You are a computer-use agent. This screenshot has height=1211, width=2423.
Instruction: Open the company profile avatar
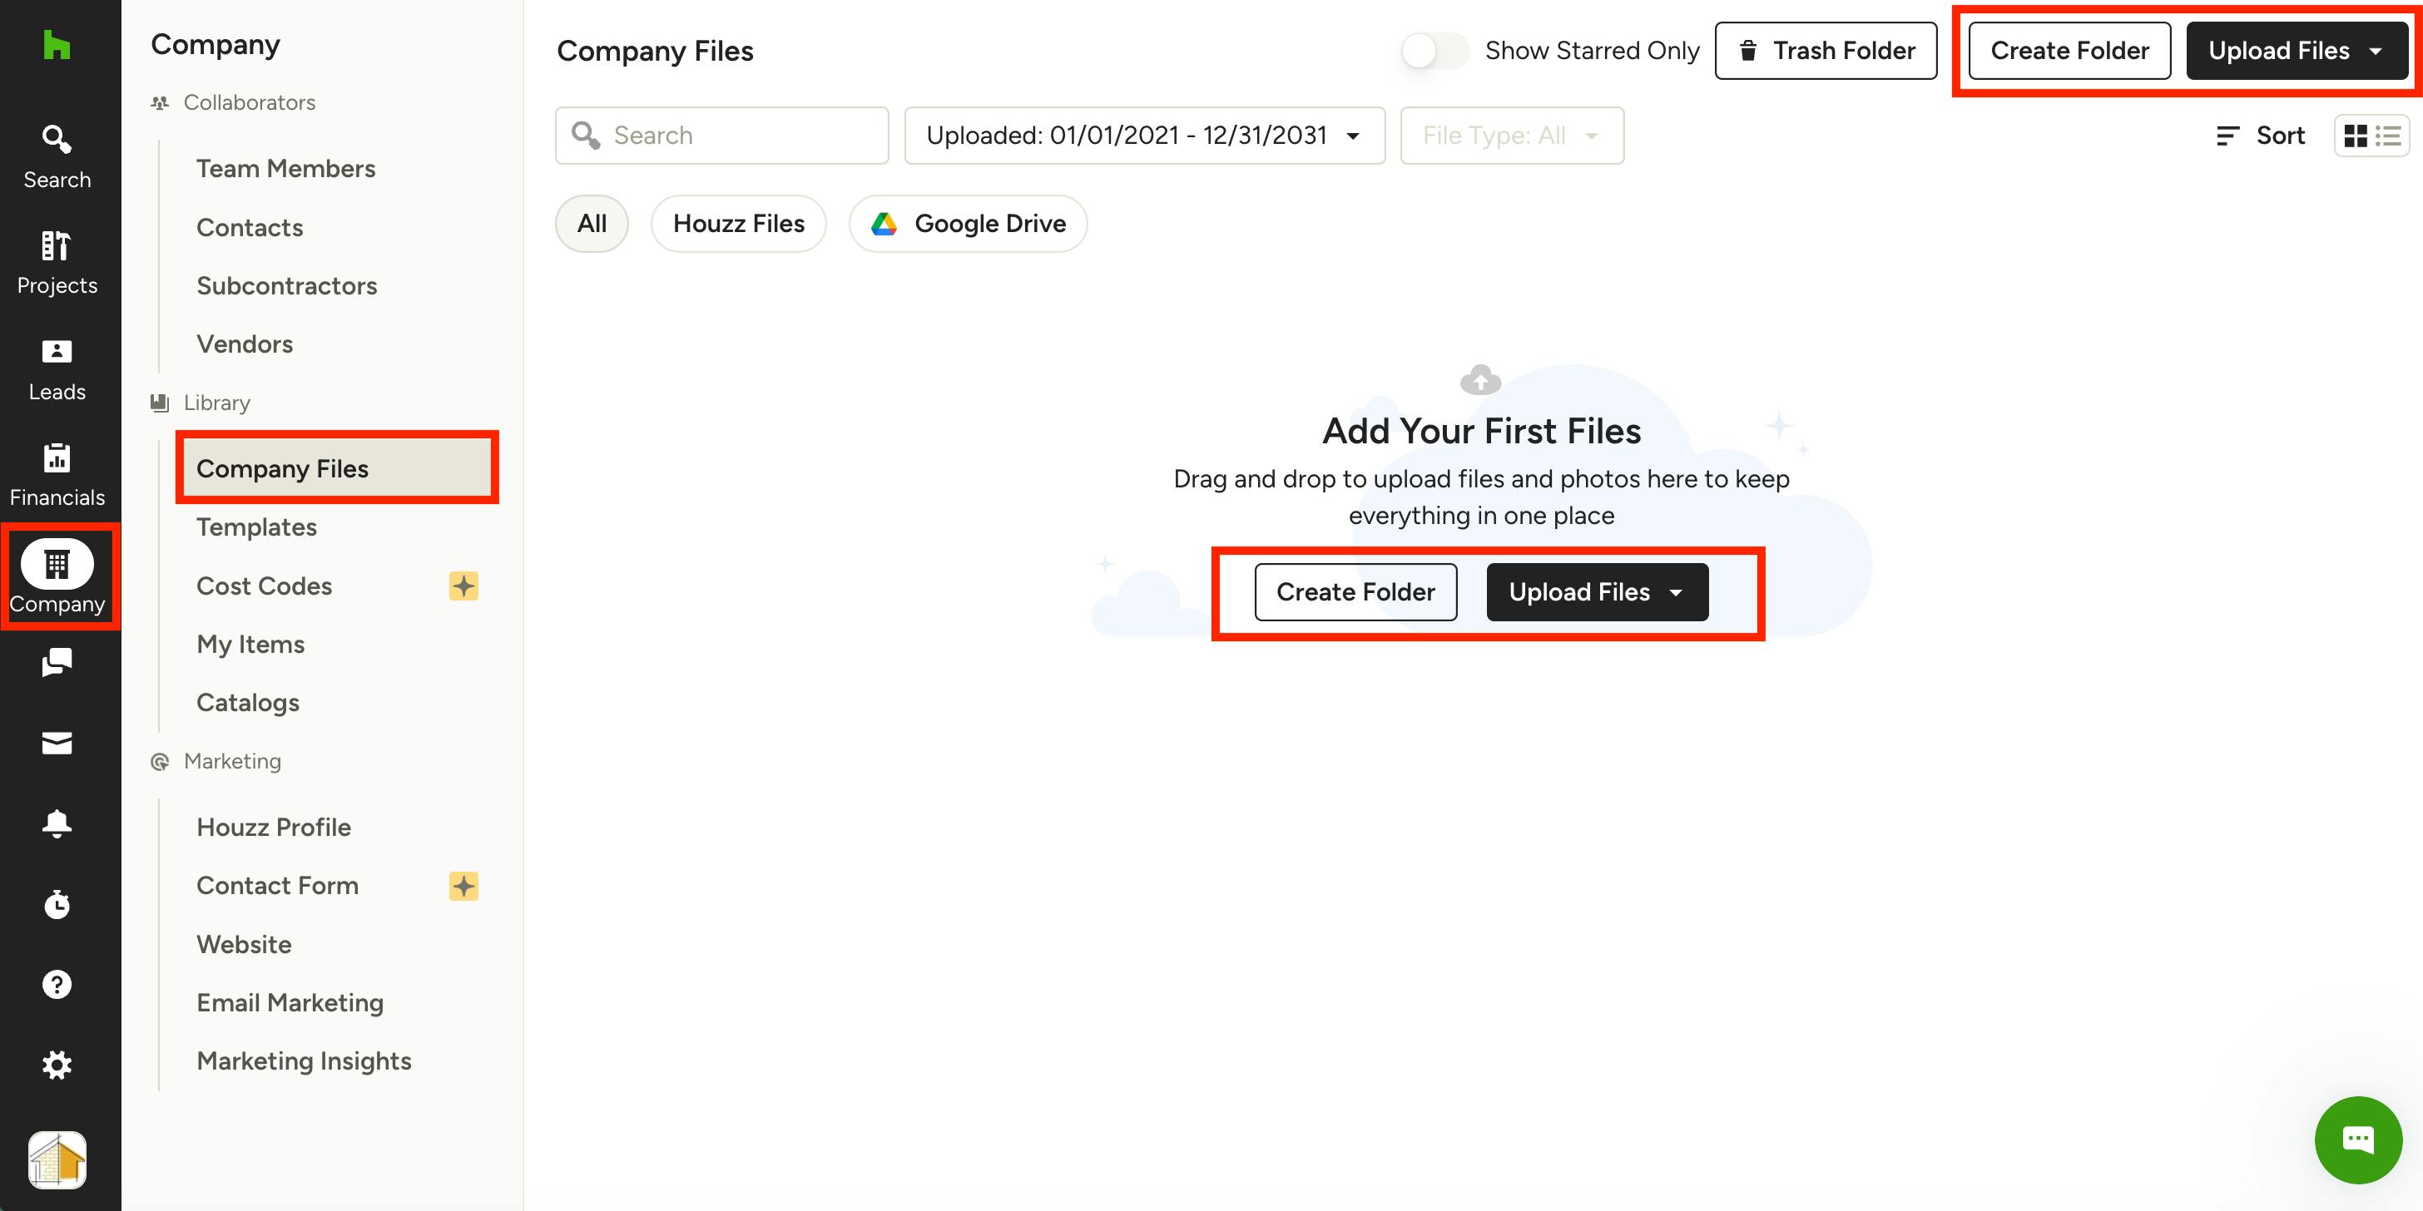click(57, 1160)
